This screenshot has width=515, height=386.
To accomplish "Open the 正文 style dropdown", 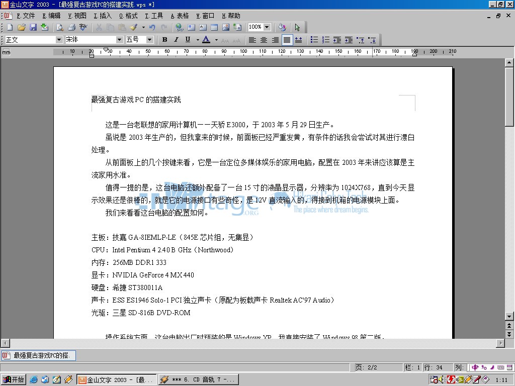I will pos(59,40).
